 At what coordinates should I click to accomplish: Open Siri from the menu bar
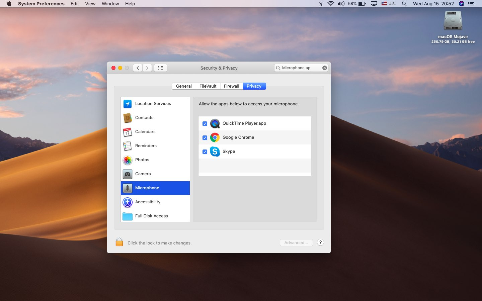[x=462, y=4]
